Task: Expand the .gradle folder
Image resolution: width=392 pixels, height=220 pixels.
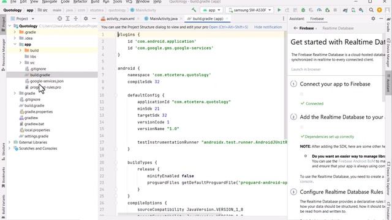Action: click(15, 32)
